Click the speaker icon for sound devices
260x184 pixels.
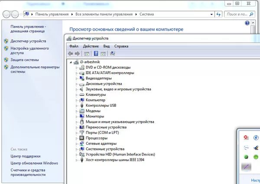81,89
